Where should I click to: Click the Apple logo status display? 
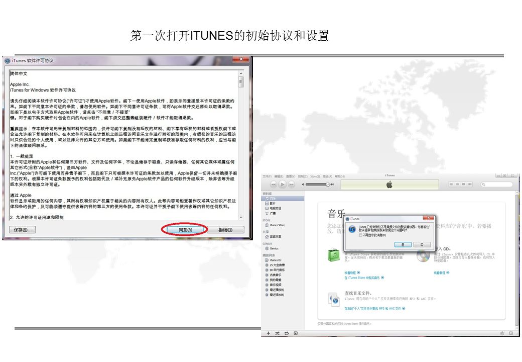(x=389, y=185)
